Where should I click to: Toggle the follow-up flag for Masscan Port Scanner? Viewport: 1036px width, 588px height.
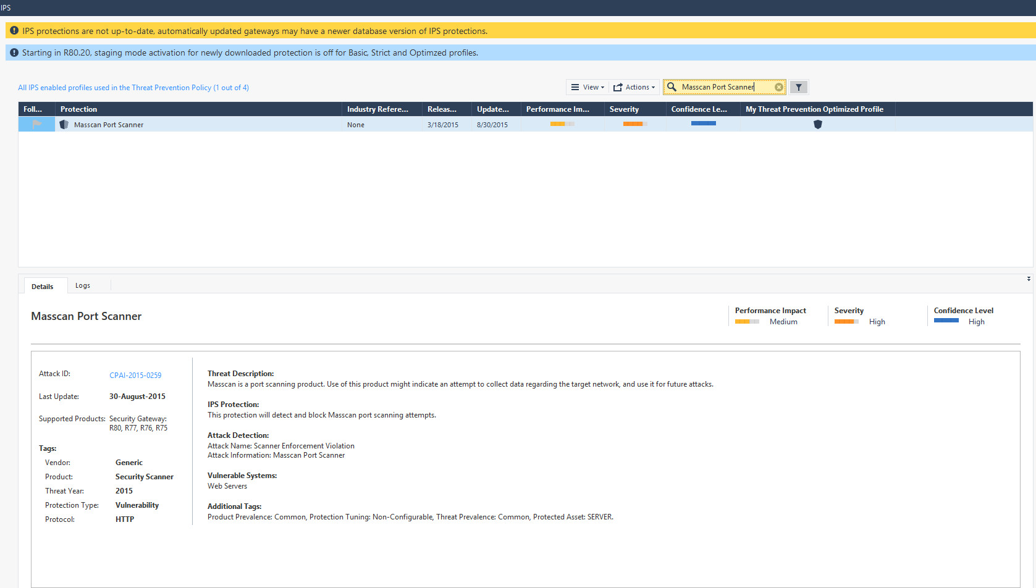tap(37, 124)
